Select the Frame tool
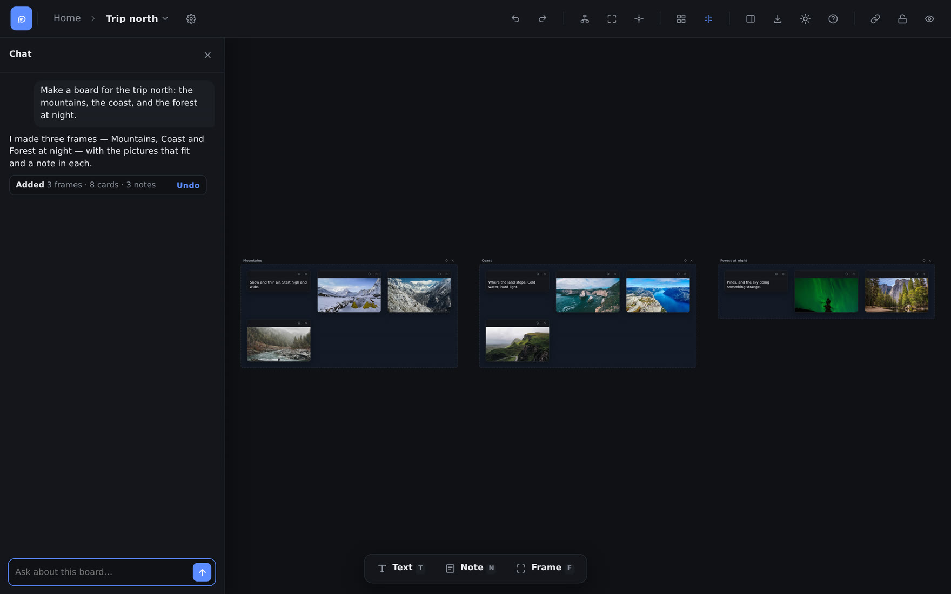951x594 pixels. 545,568
